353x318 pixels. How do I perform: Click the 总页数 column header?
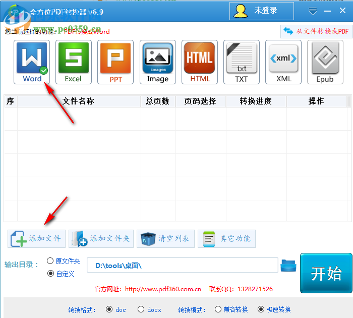click(x=158, y=101)
